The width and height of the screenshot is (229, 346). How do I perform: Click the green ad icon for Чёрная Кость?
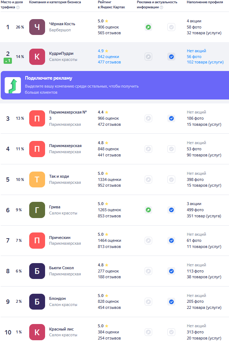(148, 27)
